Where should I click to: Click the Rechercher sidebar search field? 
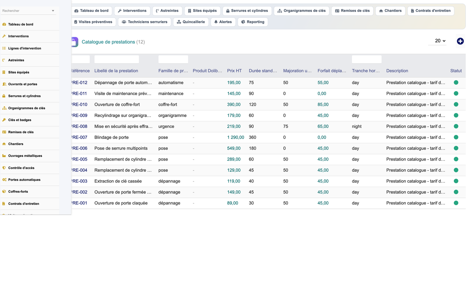point(28,11)
